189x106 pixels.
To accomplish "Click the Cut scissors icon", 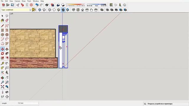I will point(18,5).
